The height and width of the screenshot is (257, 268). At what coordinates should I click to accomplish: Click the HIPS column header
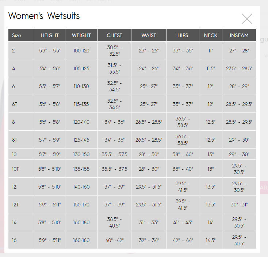(x=183, y=35)
